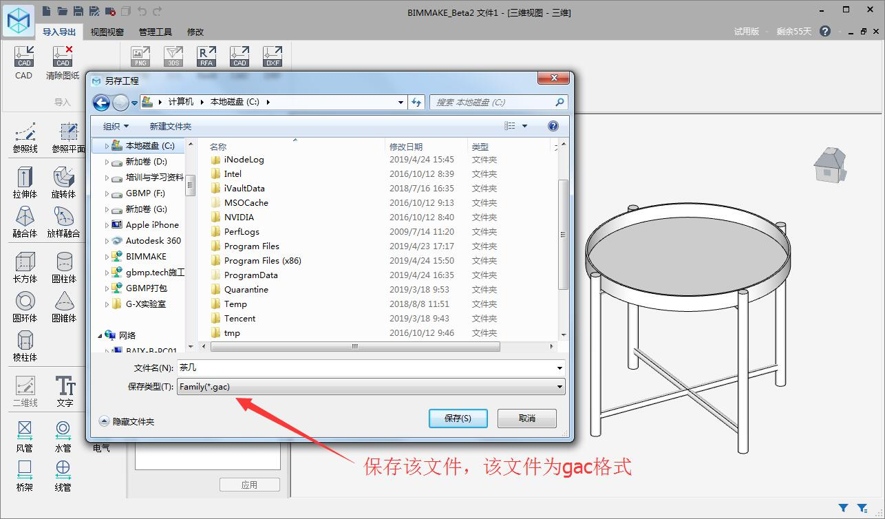
Task: Select the 圆柱体 cylinder tool
Action: 63,267
